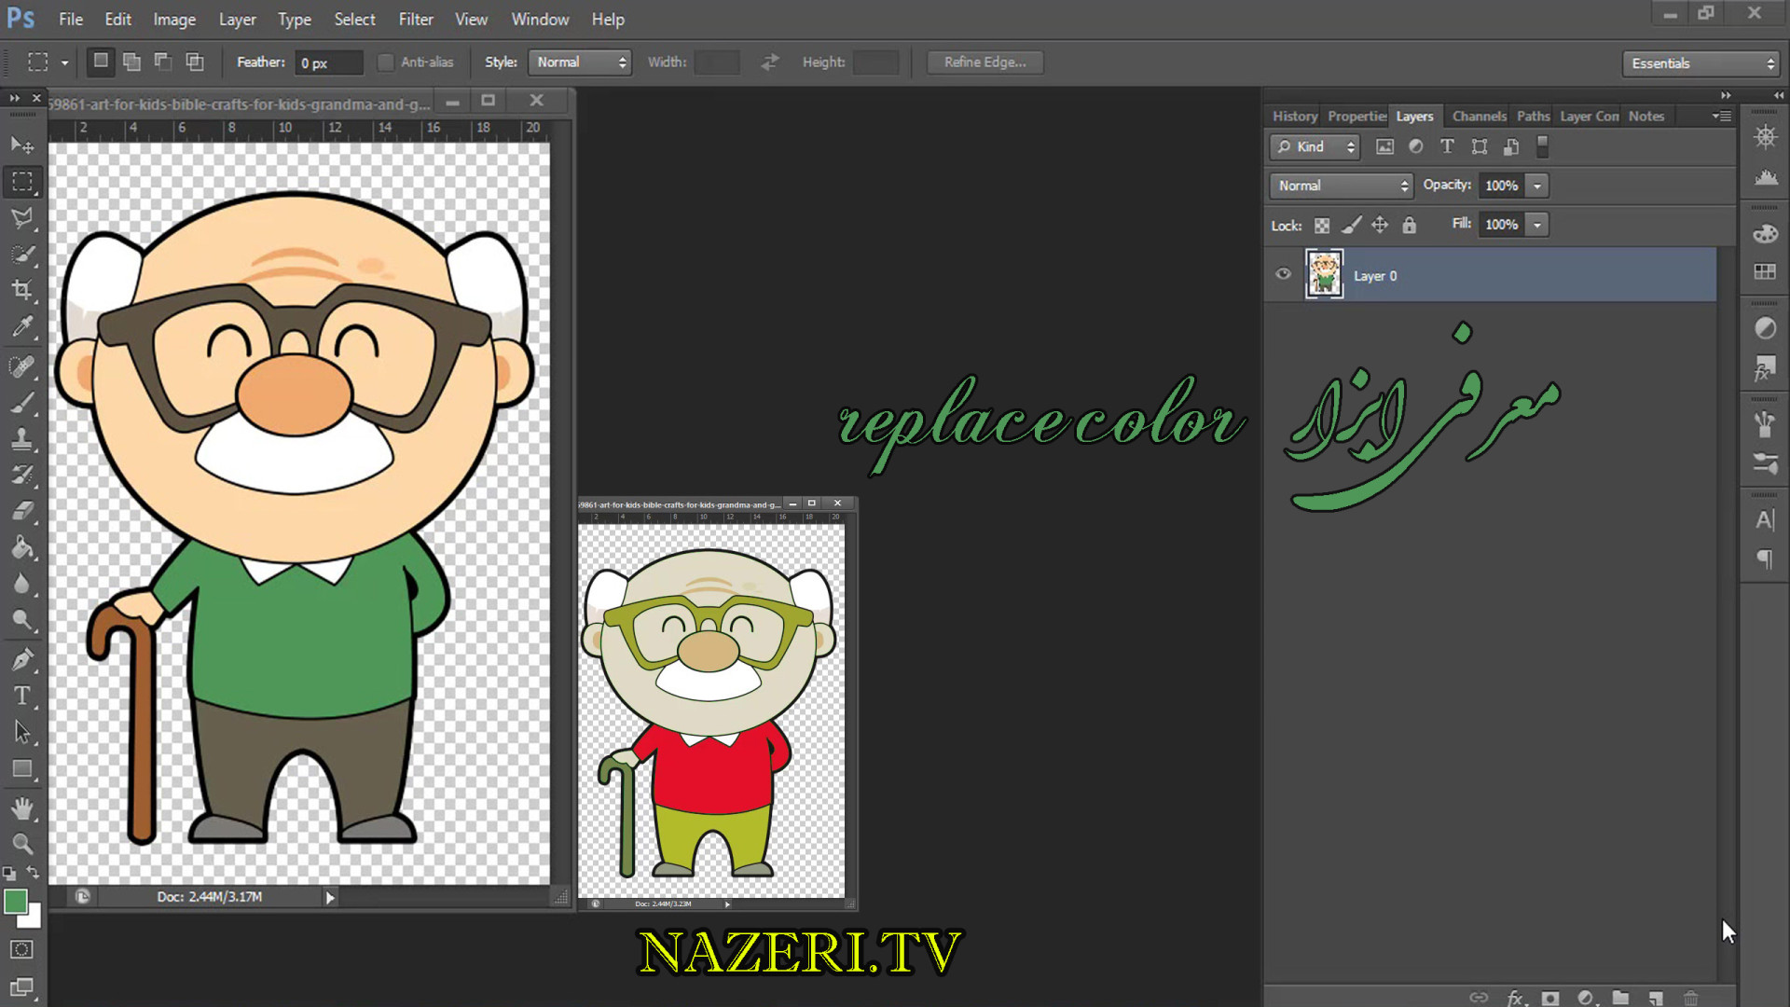Select the Eyedropper tool

(x=22, y=326)
